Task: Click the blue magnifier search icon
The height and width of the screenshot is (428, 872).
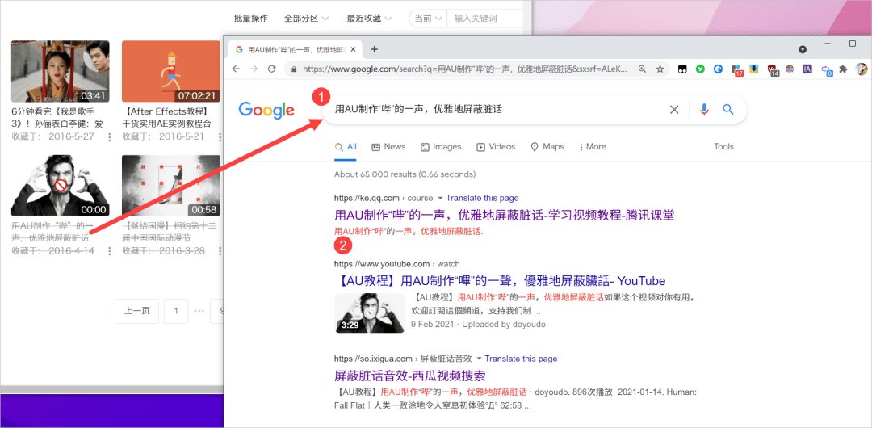Action: click(728, 110)
